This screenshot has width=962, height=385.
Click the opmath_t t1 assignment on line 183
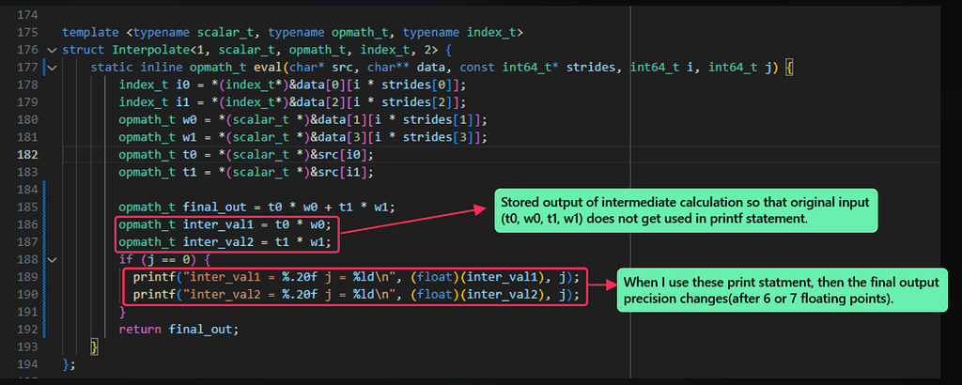246,172
